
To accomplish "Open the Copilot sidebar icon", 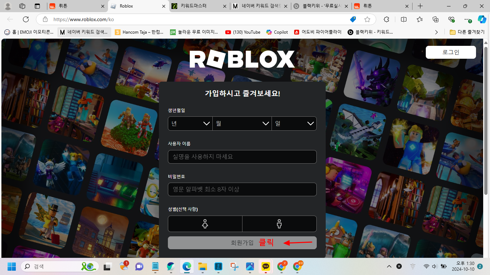I will 482,19.
